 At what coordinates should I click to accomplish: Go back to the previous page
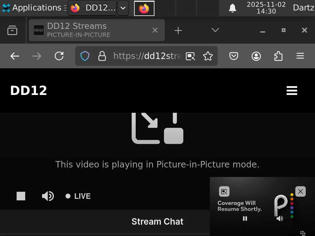point(15,56)
